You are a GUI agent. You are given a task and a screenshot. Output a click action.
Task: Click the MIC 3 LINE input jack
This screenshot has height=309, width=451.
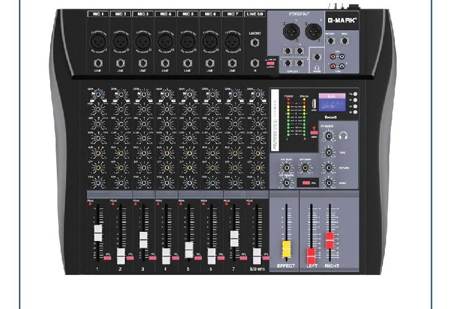point(143,63)
